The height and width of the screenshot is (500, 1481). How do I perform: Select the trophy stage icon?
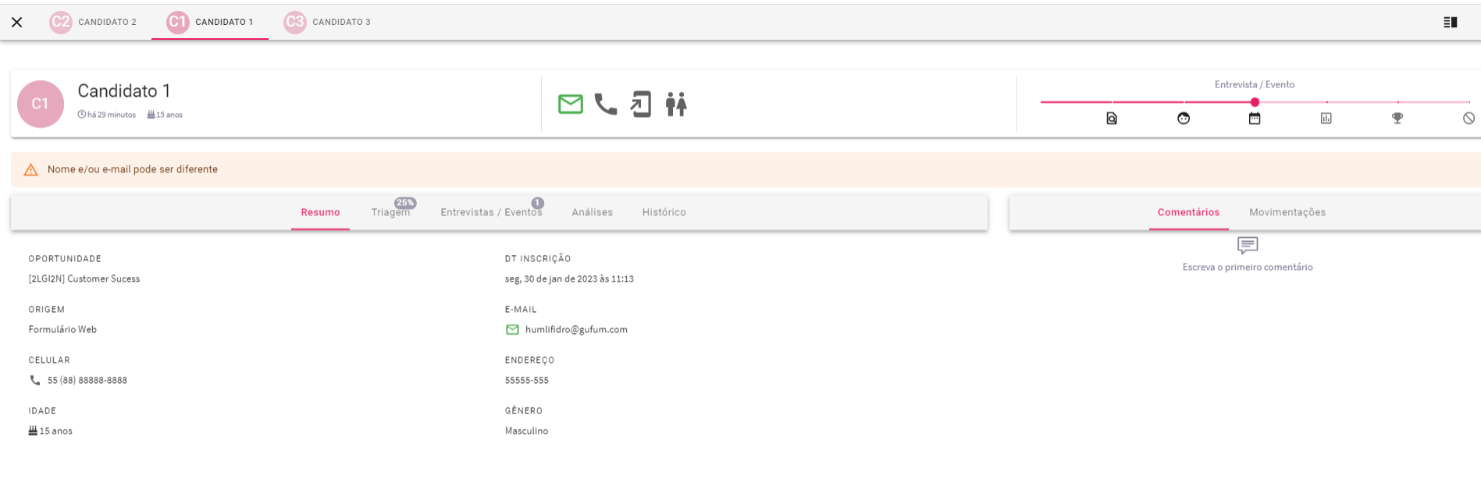click(1397, 119)
